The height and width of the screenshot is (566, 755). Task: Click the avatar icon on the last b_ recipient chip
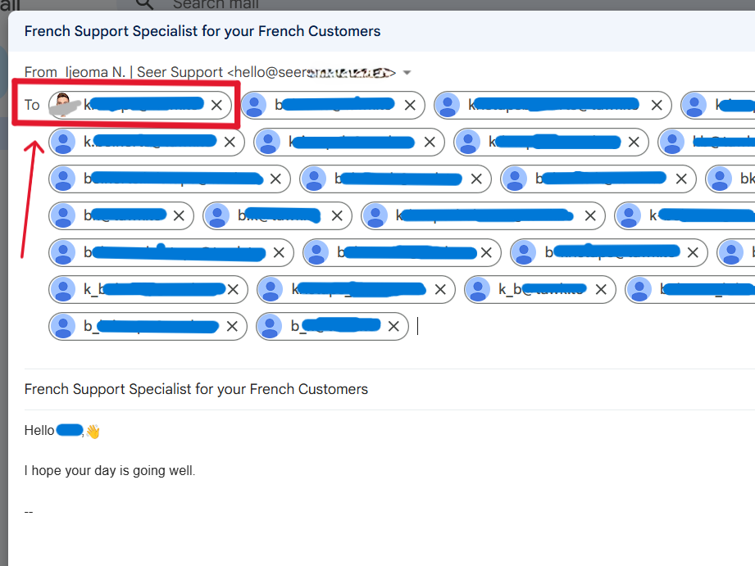[x=269, y=326]
